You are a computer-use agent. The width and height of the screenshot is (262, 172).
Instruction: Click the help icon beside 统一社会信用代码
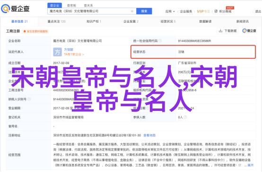(160, 41)
